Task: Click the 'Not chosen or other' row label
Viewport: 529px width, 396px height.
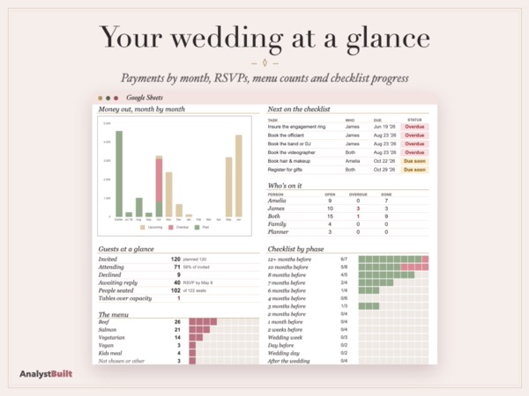Action: [x=122, y=361]
